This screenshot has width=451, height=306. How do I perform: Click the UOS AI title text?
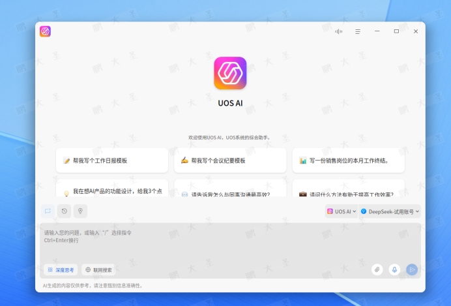pyautogui.click(x=230, y=103)
